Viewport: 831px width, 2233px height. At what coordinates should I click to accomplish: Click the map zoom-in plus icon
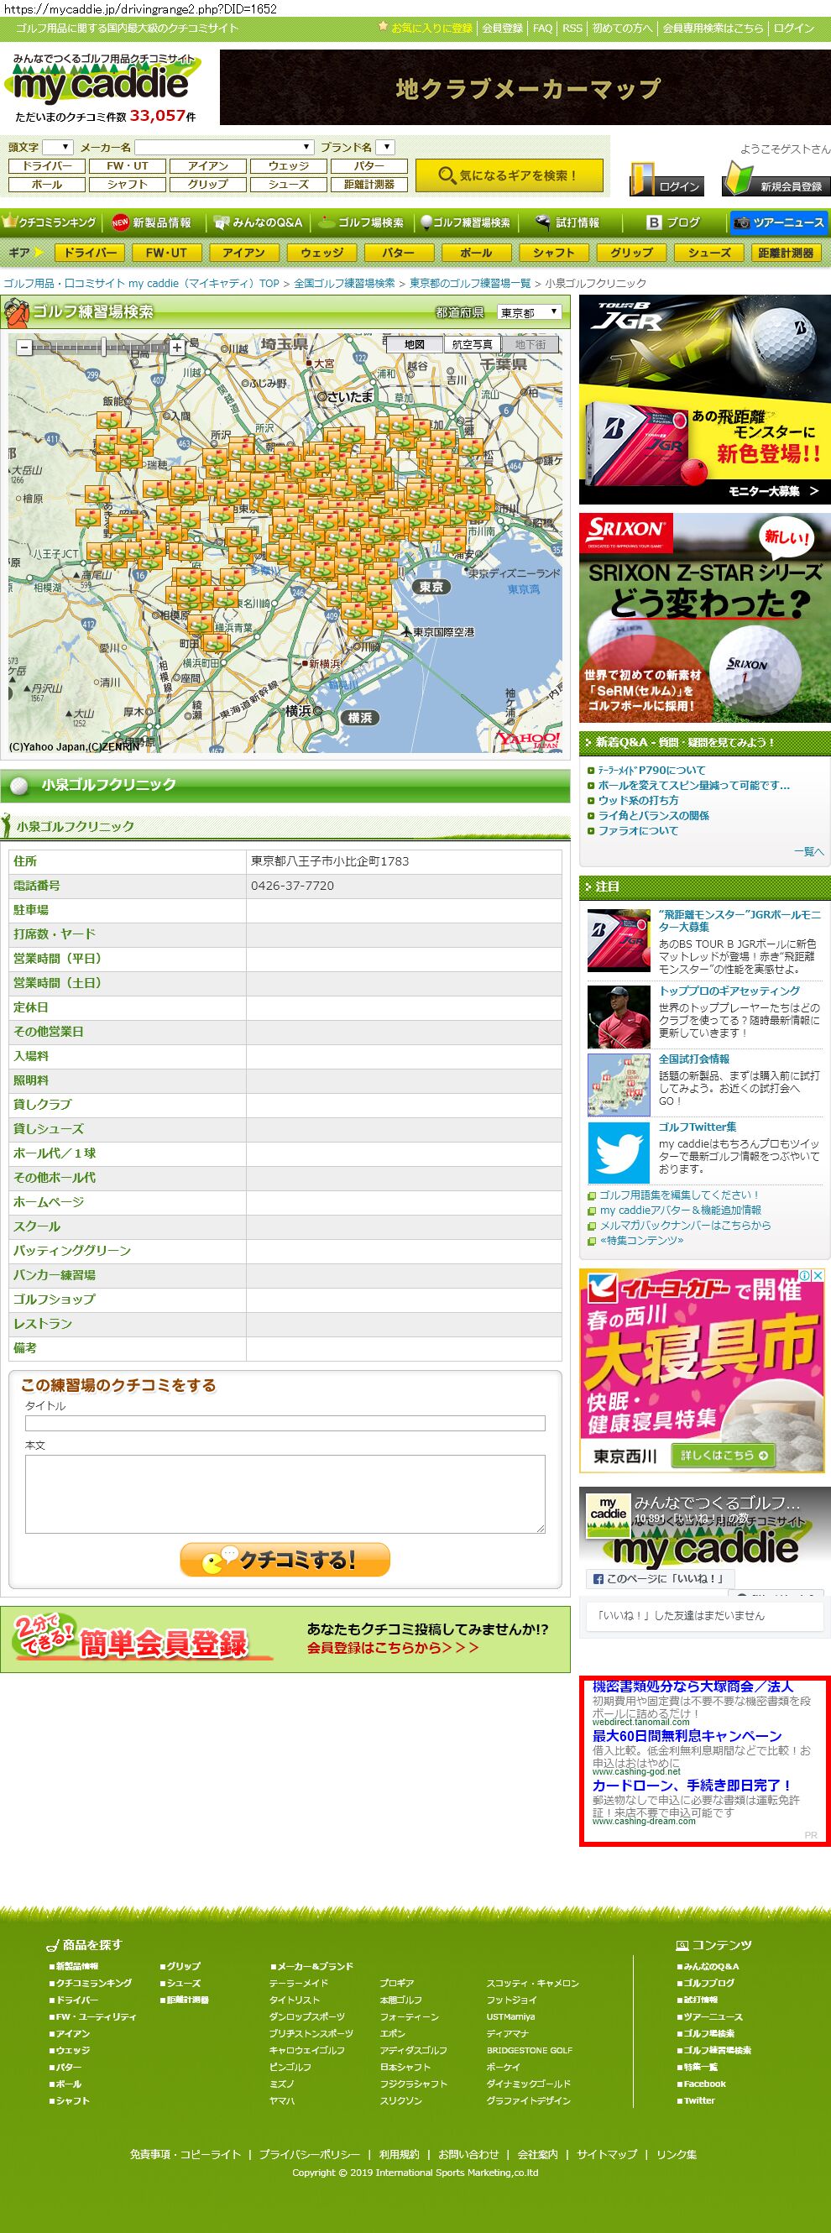(177, 348)
